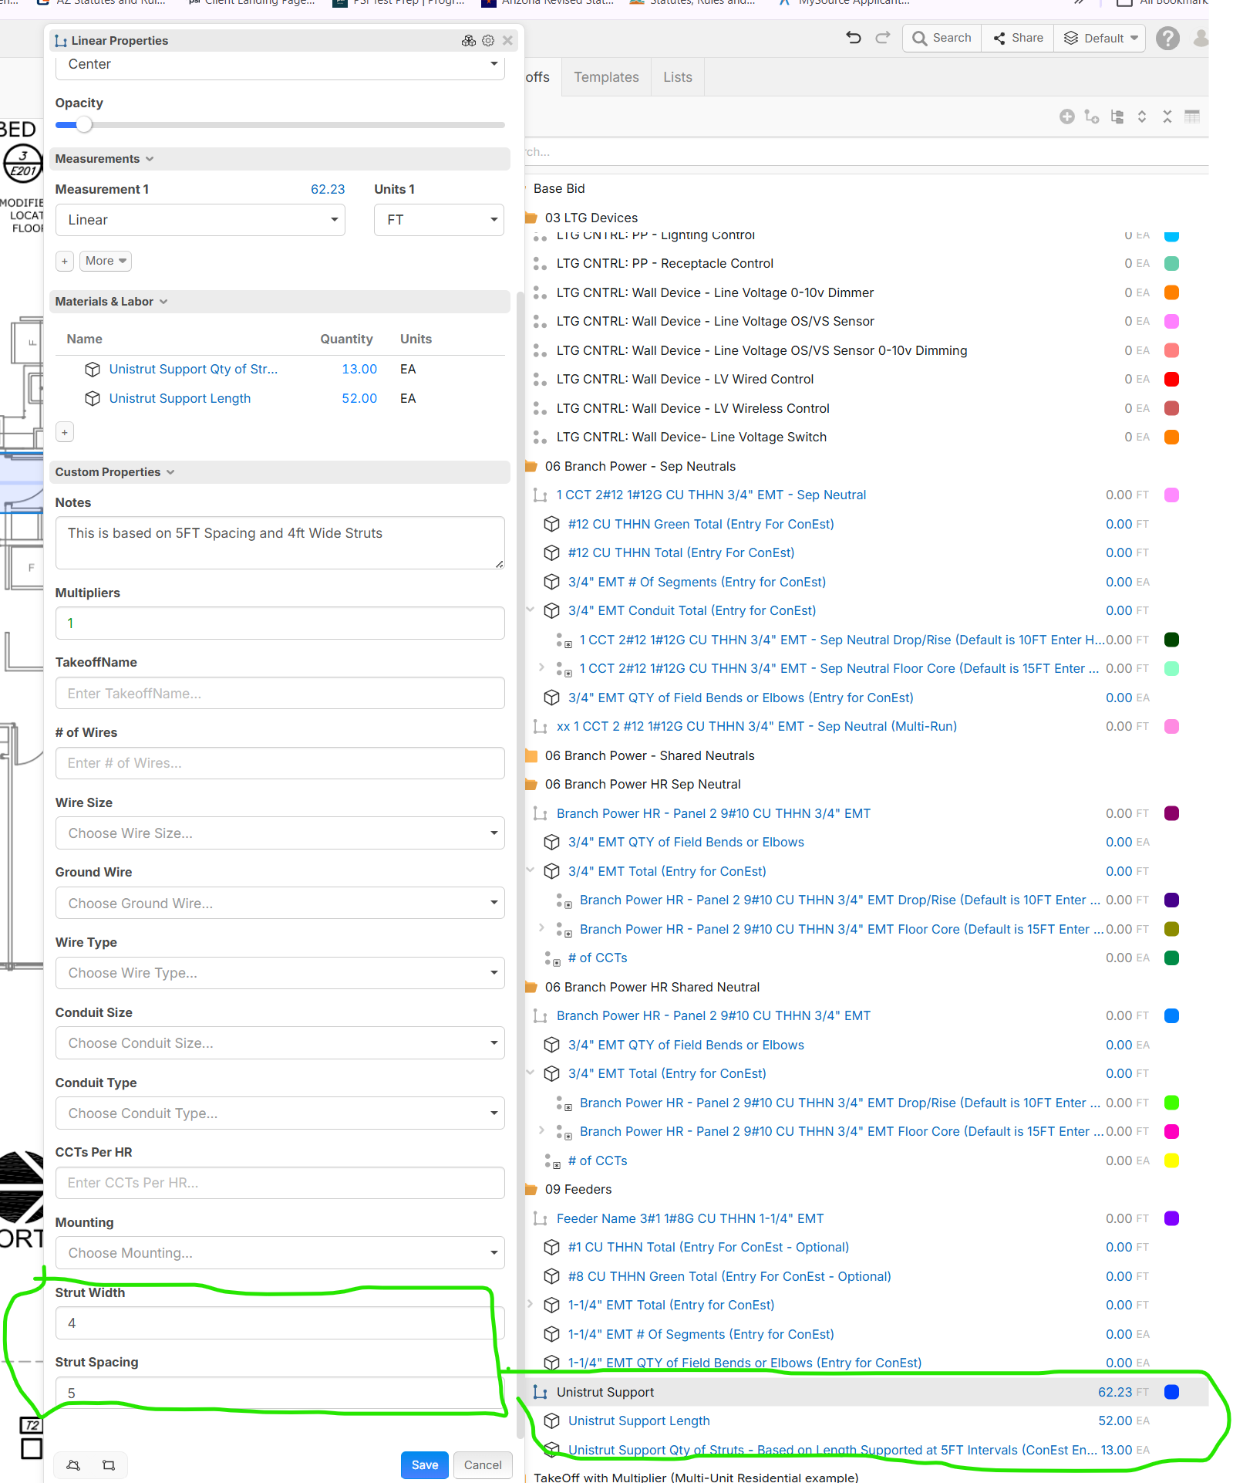Click the table view icon
The height and width of the screenshot is (1483, 1233).
1191,117
